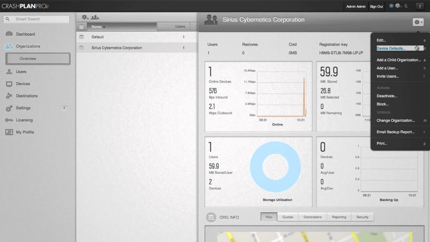Click the Admin Admin account link

356,6
